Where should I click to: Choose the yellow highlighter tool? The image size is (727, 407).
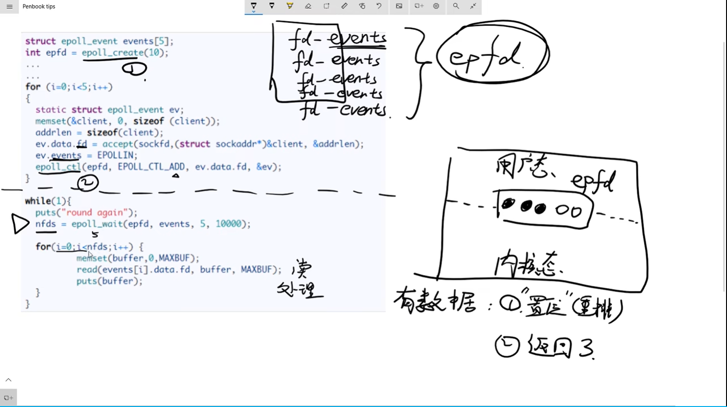coord(290,6)
